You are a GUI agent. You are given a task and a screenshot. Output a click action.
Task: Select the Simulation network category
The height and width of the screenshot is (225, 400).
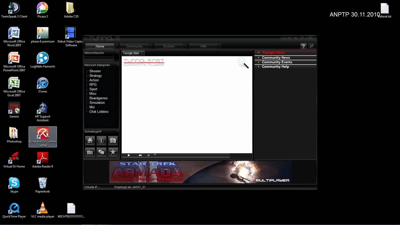point(97,102)
